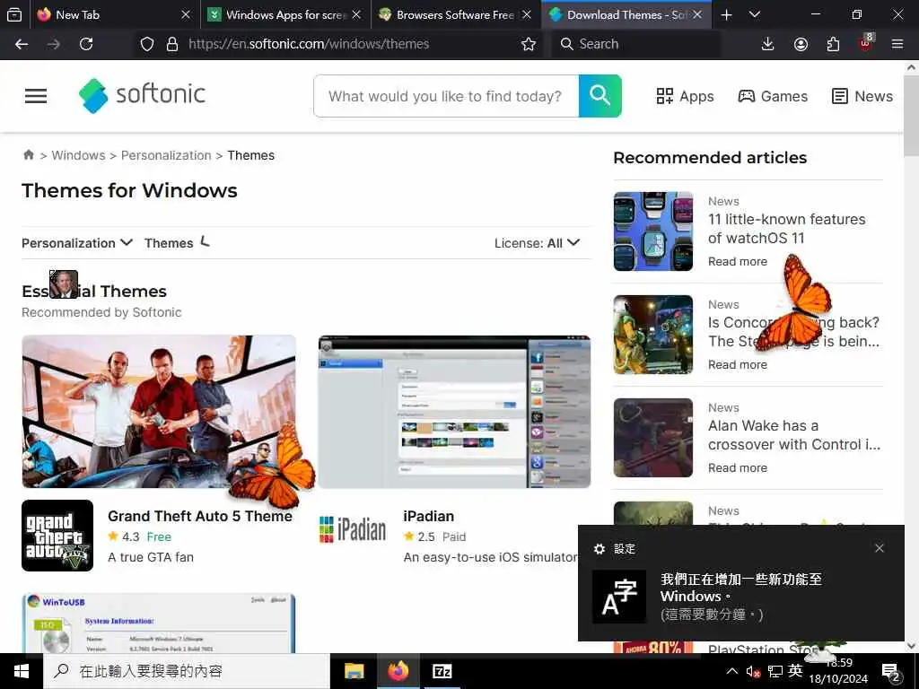Click the Windows taskbar search box
Image resolution: width=919 pixels, height=689 pixels.
pos(187,671)
